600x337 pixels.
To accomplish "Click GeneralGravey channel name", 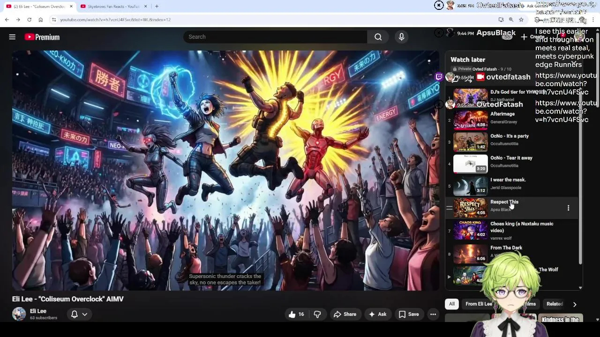I will (503, 122).
